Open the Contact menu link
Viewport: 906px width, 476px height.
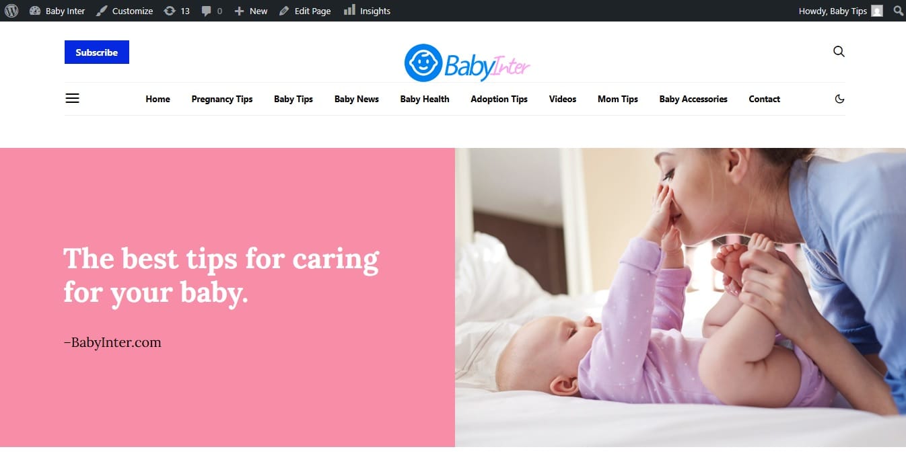click(x=765, y=99)
